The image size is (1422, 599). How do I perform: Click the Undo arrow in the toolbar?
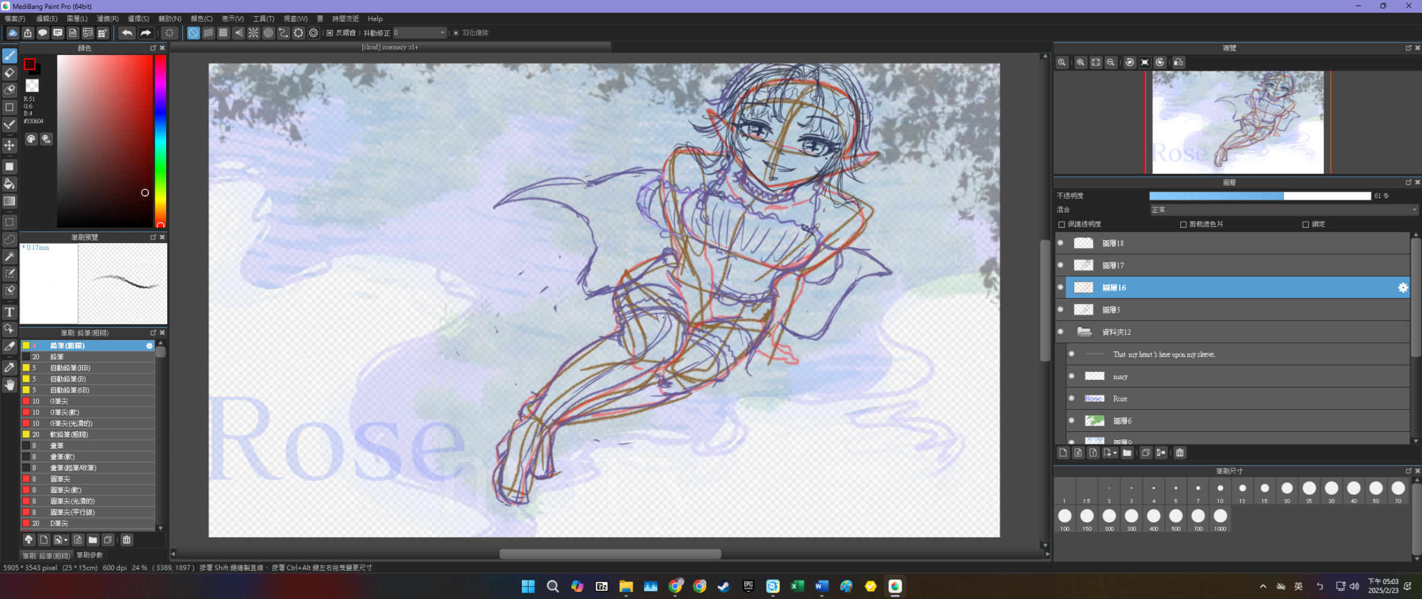127,33
